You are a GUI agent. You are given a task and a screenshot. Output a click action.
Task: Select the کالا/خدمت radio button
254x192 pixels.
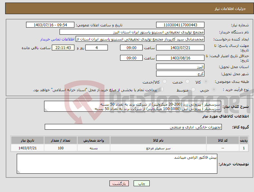click(x=165, y=82)
